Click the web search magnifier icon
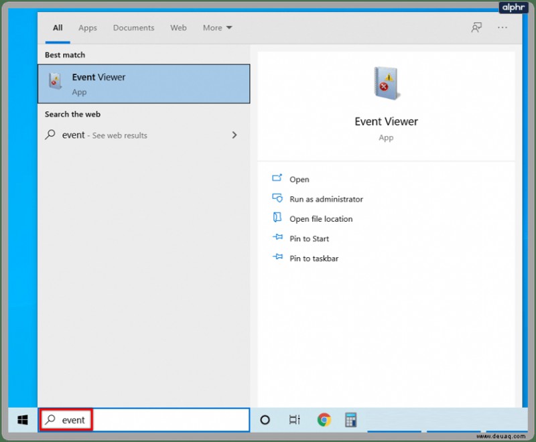The height and width of the screenshot is (442, 536). coord(50,135)
